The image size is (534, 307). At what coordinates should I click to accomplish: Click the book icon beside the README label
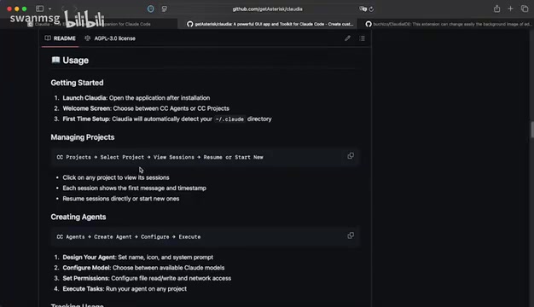(x=48, y=38)
